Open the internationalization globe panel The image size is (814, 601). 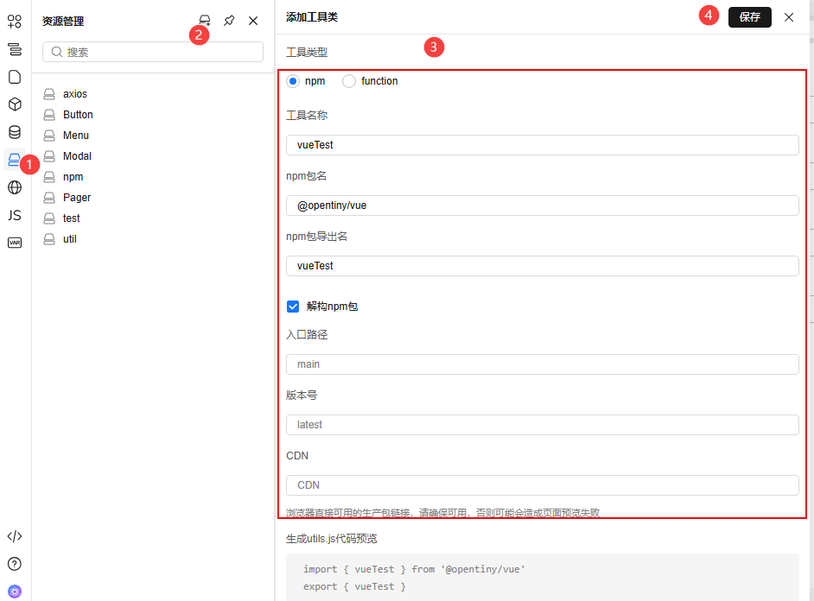[14, 187]
